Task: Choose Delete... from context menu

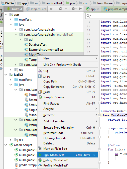Action: click(x=68, y=143)
